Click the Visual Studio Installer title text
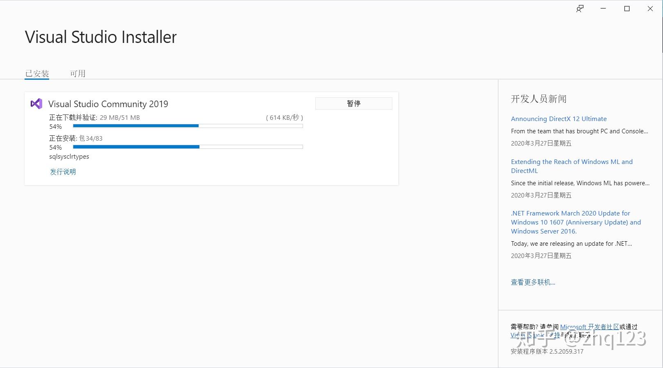Image resolution: width=663 pixels, height=368 pixels. [x=100, y=37]
